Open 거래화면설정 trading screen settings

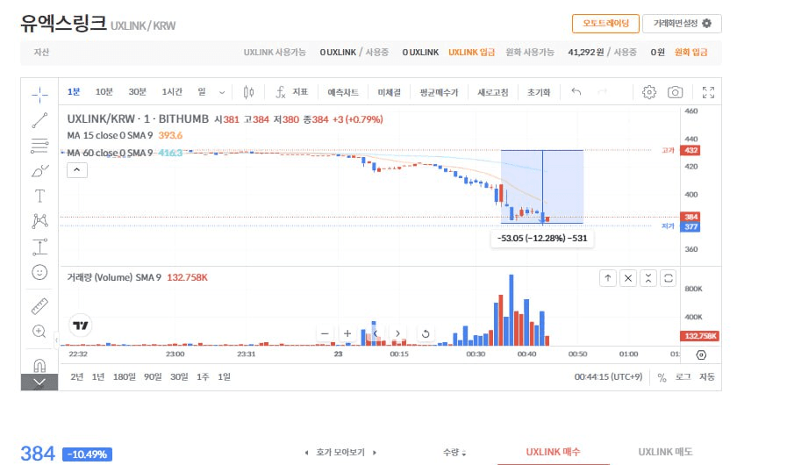pyautogui.click(x=682, y=24)
